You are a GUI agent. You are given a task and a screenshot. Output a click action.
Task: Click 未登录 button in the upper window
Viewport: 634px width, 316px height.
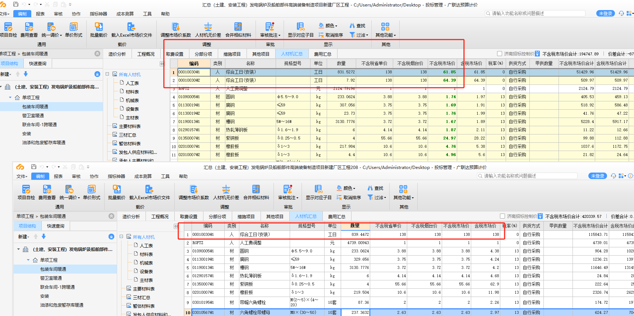(606, 13)
